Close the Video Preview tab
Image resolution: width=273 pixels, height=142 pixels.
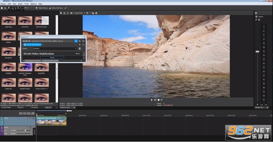74,108
